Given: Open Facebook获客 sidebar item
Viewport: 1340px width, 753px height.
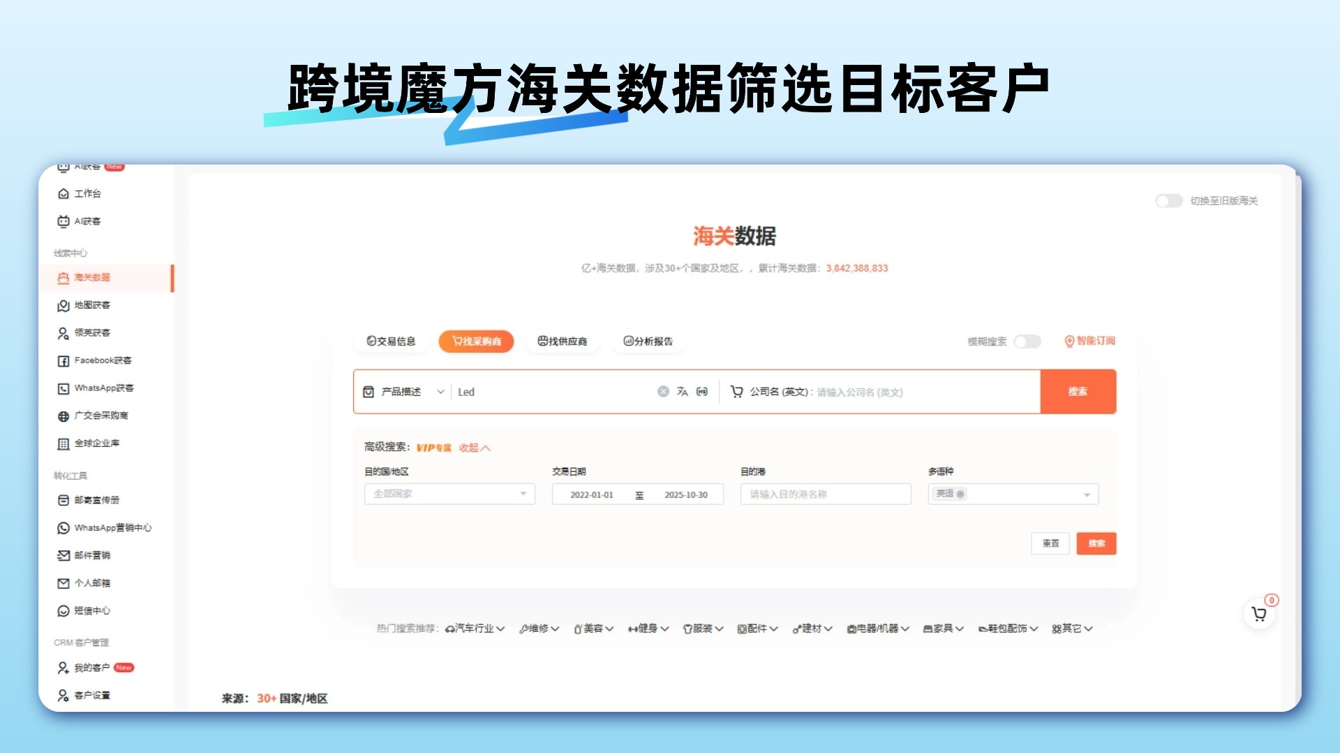Looking at the screenshot, I should coord(102,360).
